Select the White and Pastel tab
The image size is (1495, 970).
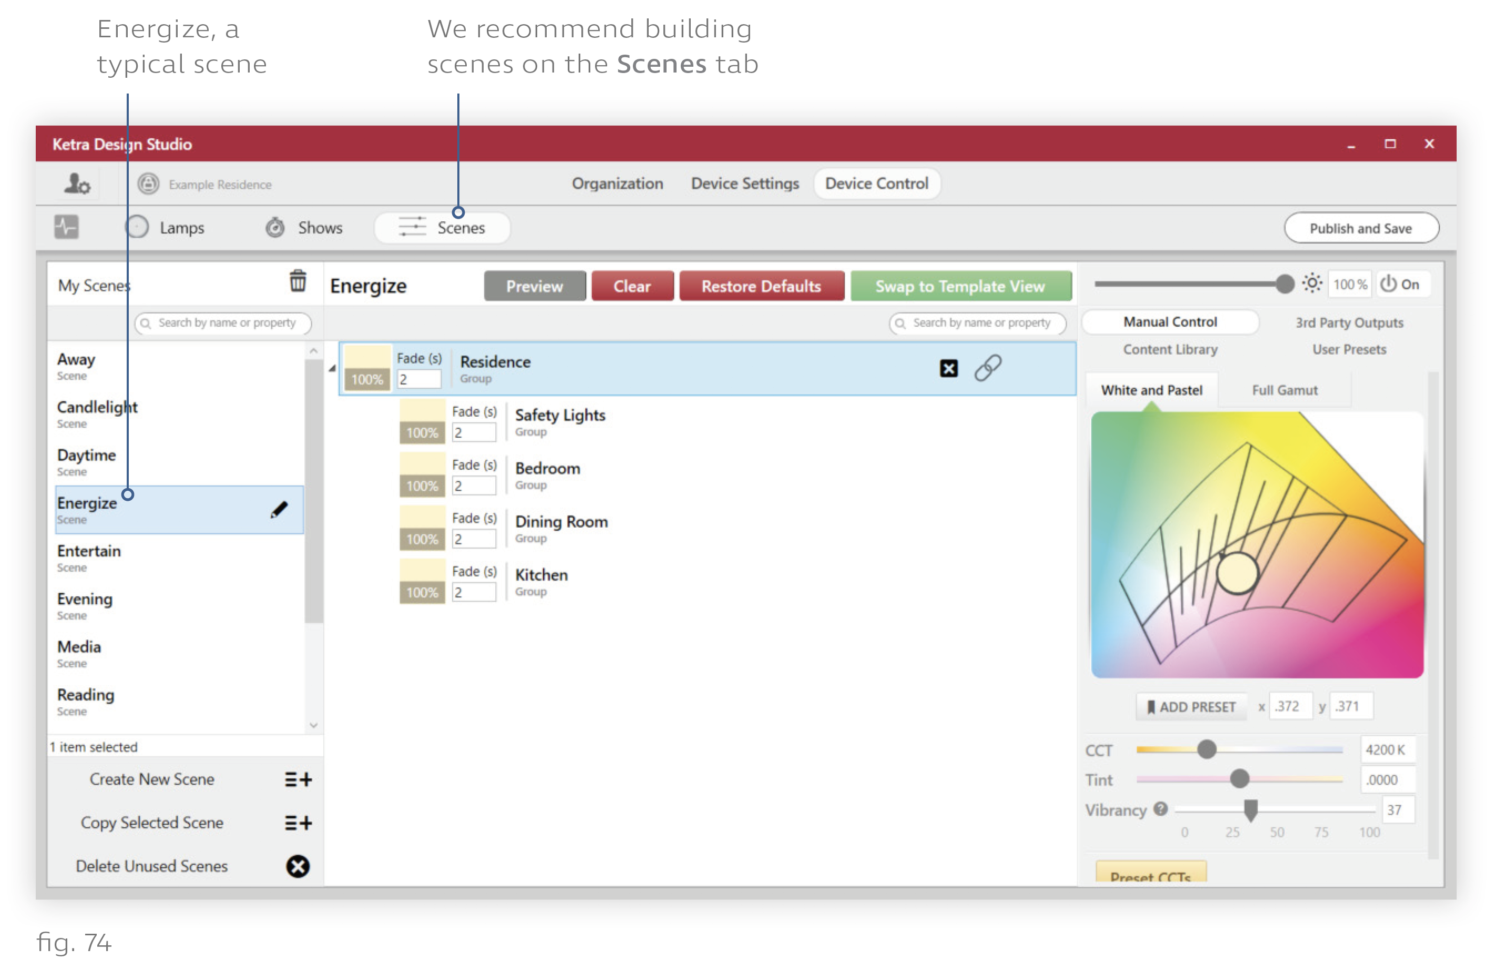[1151, 390]
